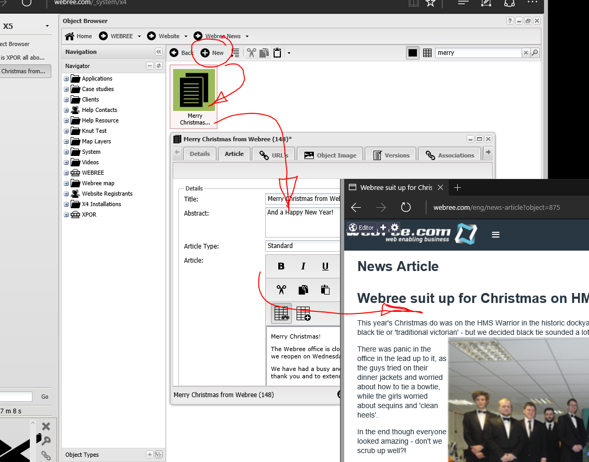Expand the XPOR node
Screen dimensions: 589x462
66,215
